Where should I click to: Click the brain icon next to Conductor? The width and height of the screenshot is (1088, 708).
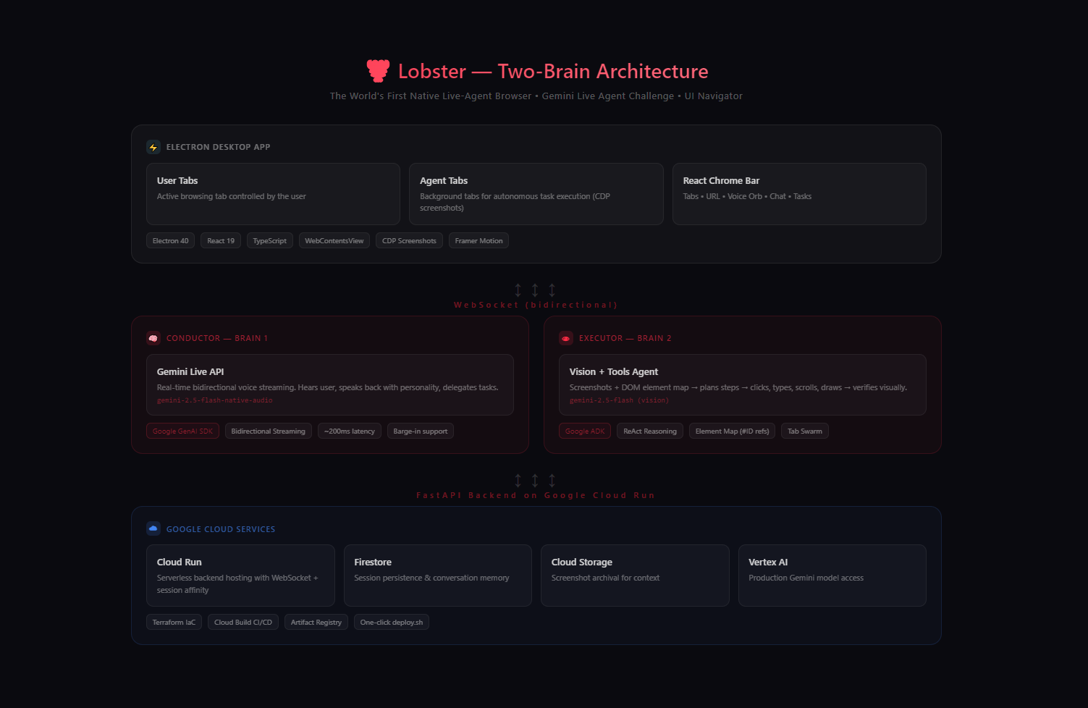pyautogui.click(x=153, y=338)
